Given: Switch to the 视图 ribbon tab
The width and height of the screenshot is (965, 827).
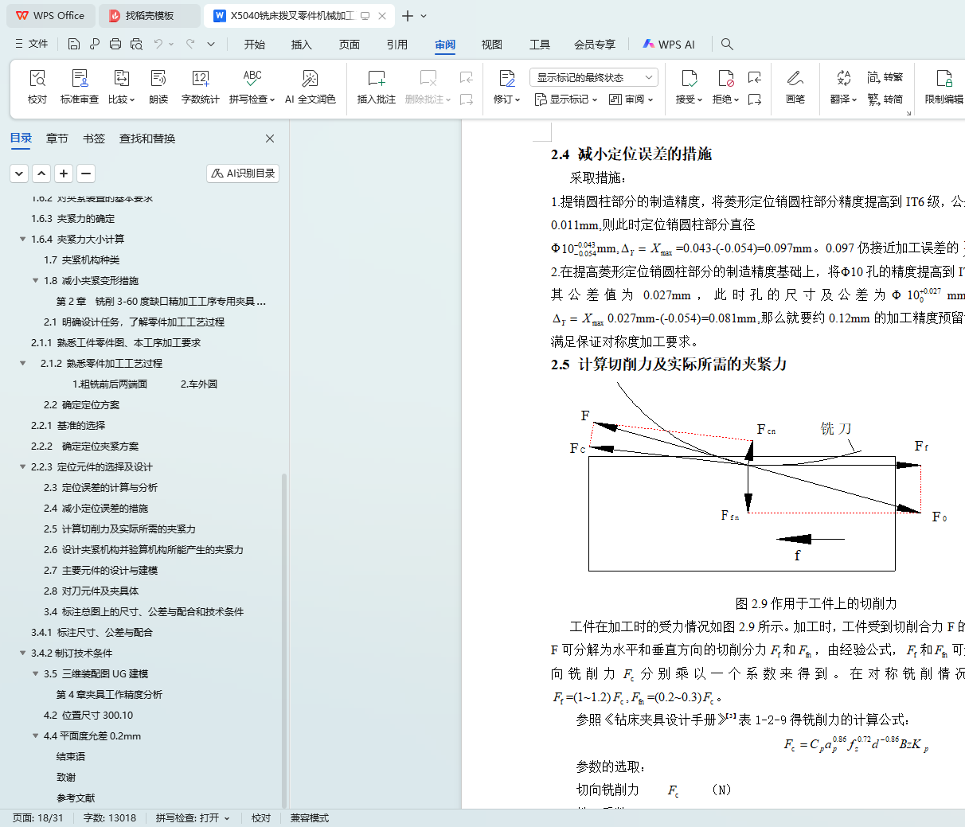Looking at the screenshot, I should click(492, 45).
